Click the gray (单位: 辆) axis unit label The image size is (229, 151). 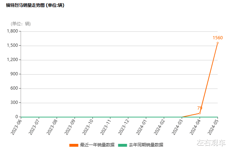[21, 24]
